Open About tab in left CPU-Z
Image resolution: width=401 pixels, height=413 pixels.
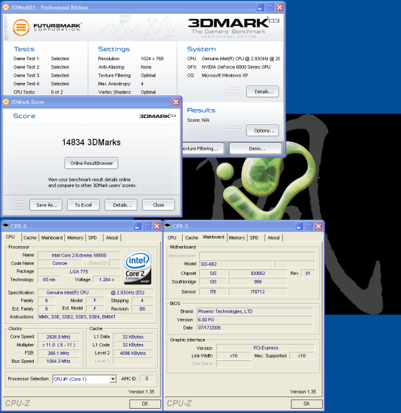pyautogui.click(x=112, y=238)
